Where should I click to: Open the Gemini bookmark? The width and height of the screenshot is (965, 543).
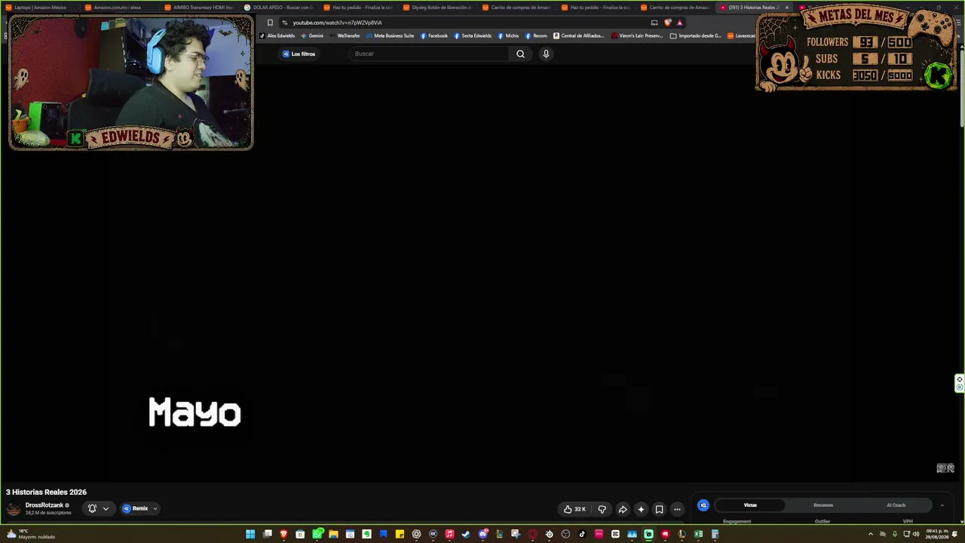point(313,35)
